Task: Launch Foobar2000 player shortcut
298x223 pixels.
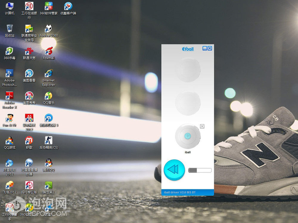Action: 49,31
